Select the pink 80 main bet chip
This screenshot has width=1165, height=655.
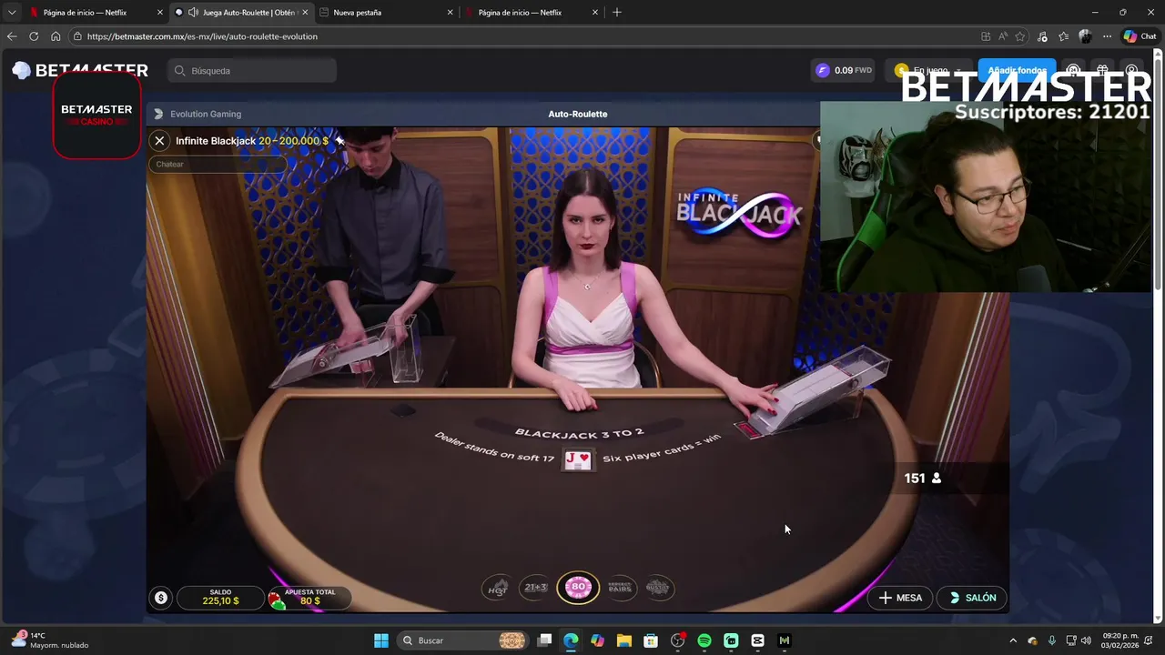tap(578, 588)
